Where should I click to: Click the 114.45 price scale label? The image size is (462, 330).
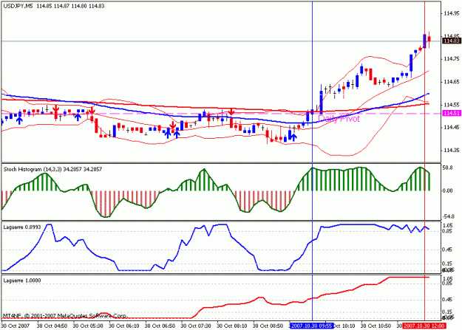(x=452, y=128)
